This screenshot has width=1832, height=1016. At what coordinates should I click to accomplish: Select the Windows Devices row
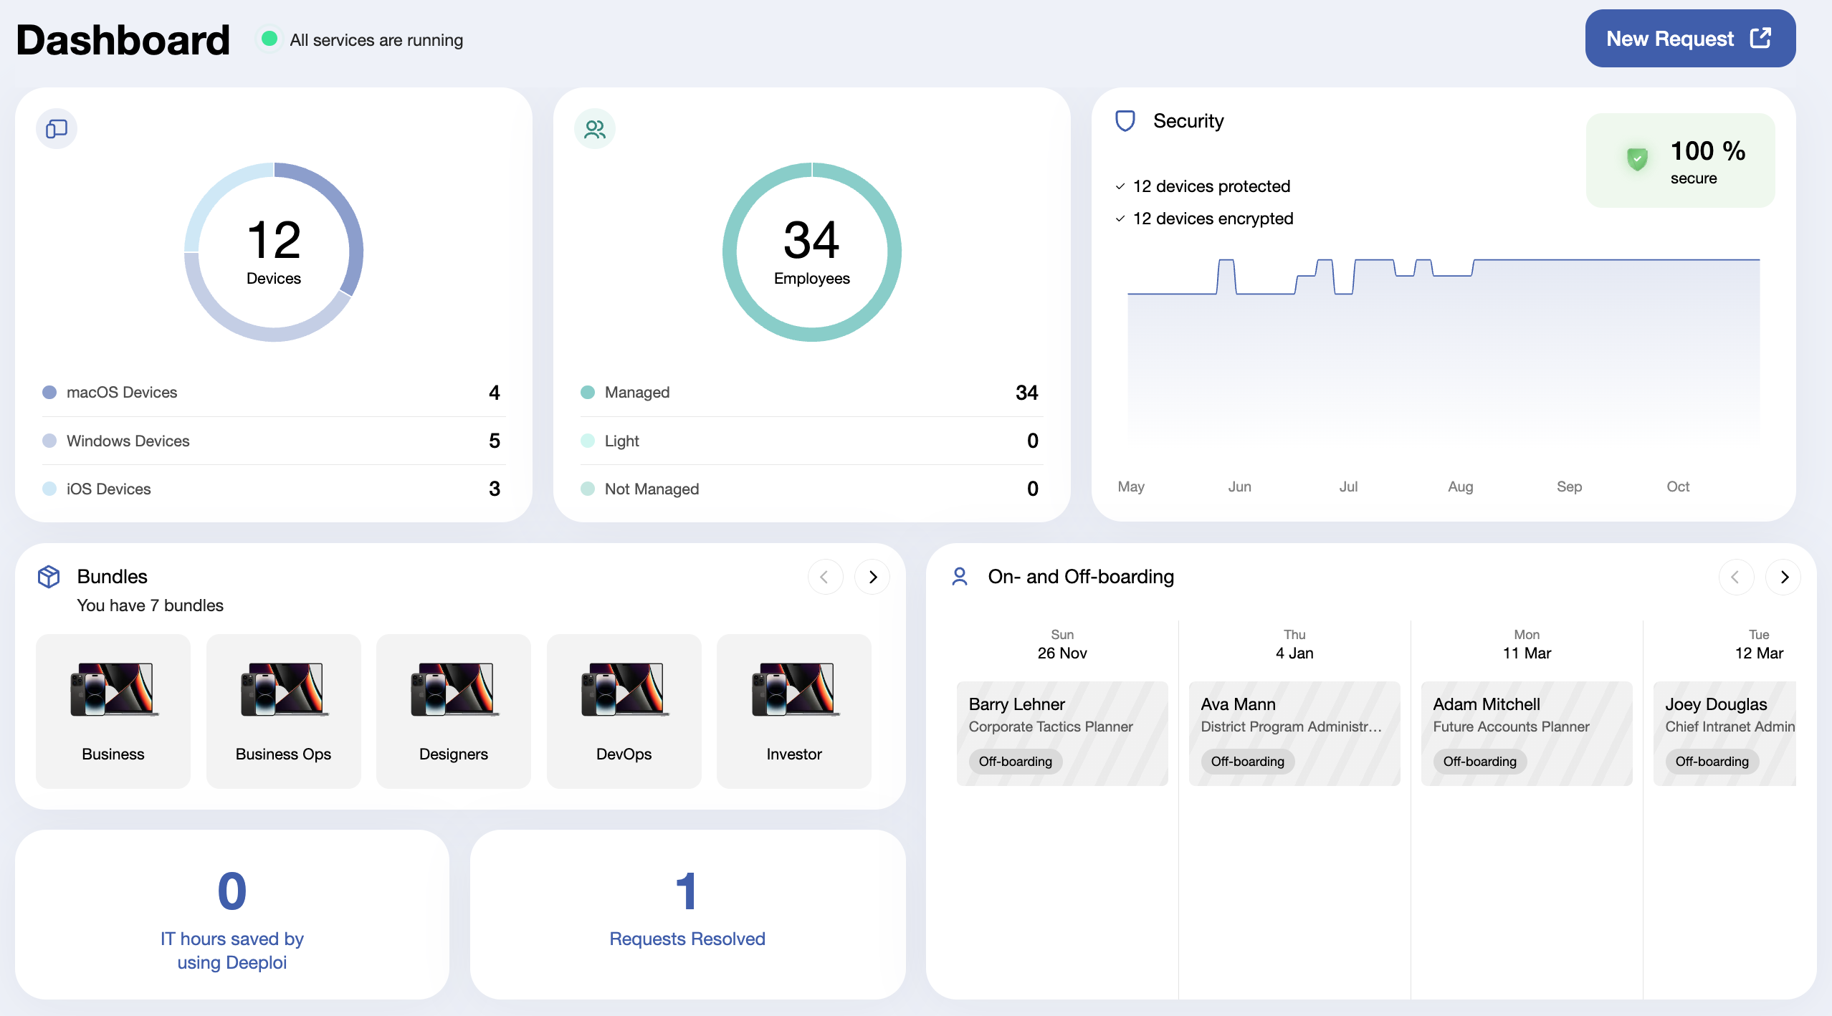point(274,441)
